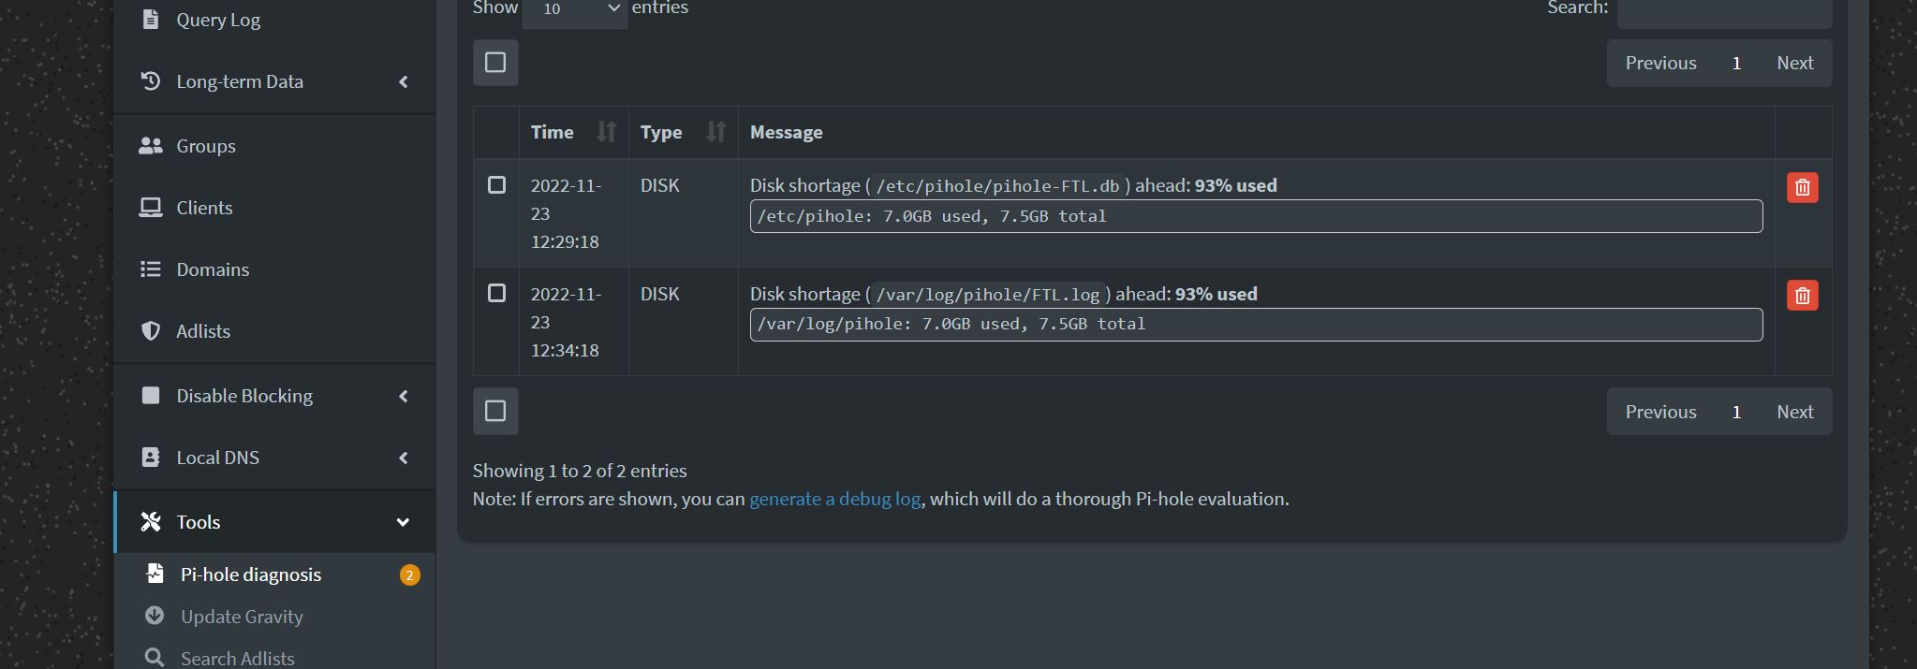Open Search Adlists in the Tools menu
The width and height of the screenshot is (1917, 669).
237,658
